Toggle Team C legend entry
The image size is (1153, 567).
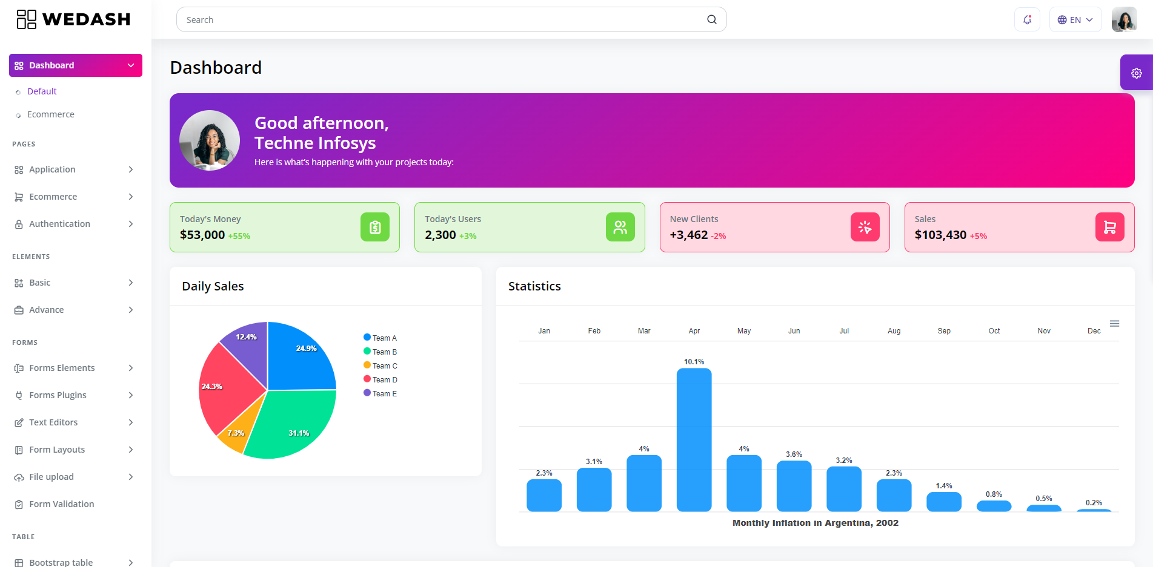380,365
